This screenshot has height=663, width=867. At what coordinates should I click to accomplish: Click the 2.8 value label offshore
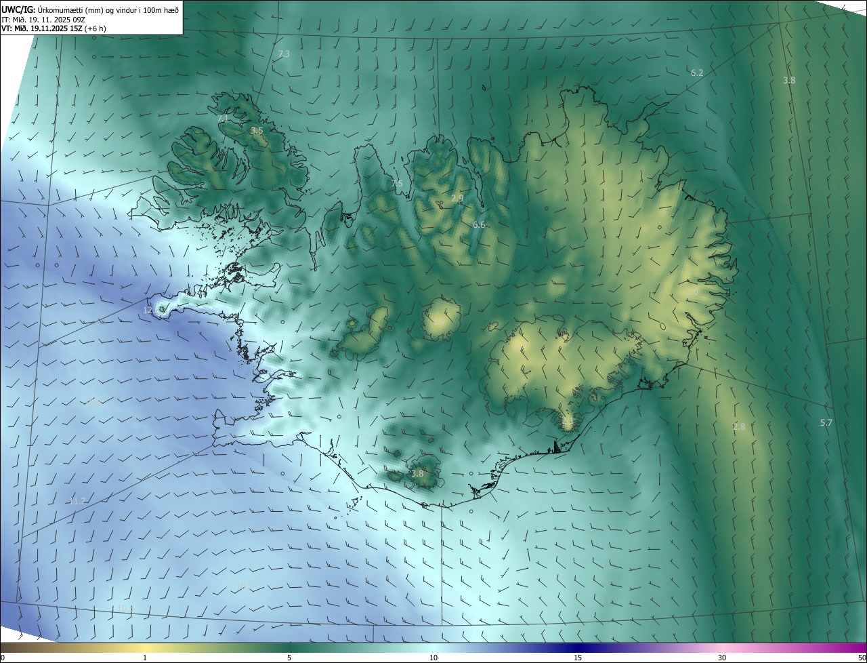tap(739, 427)
